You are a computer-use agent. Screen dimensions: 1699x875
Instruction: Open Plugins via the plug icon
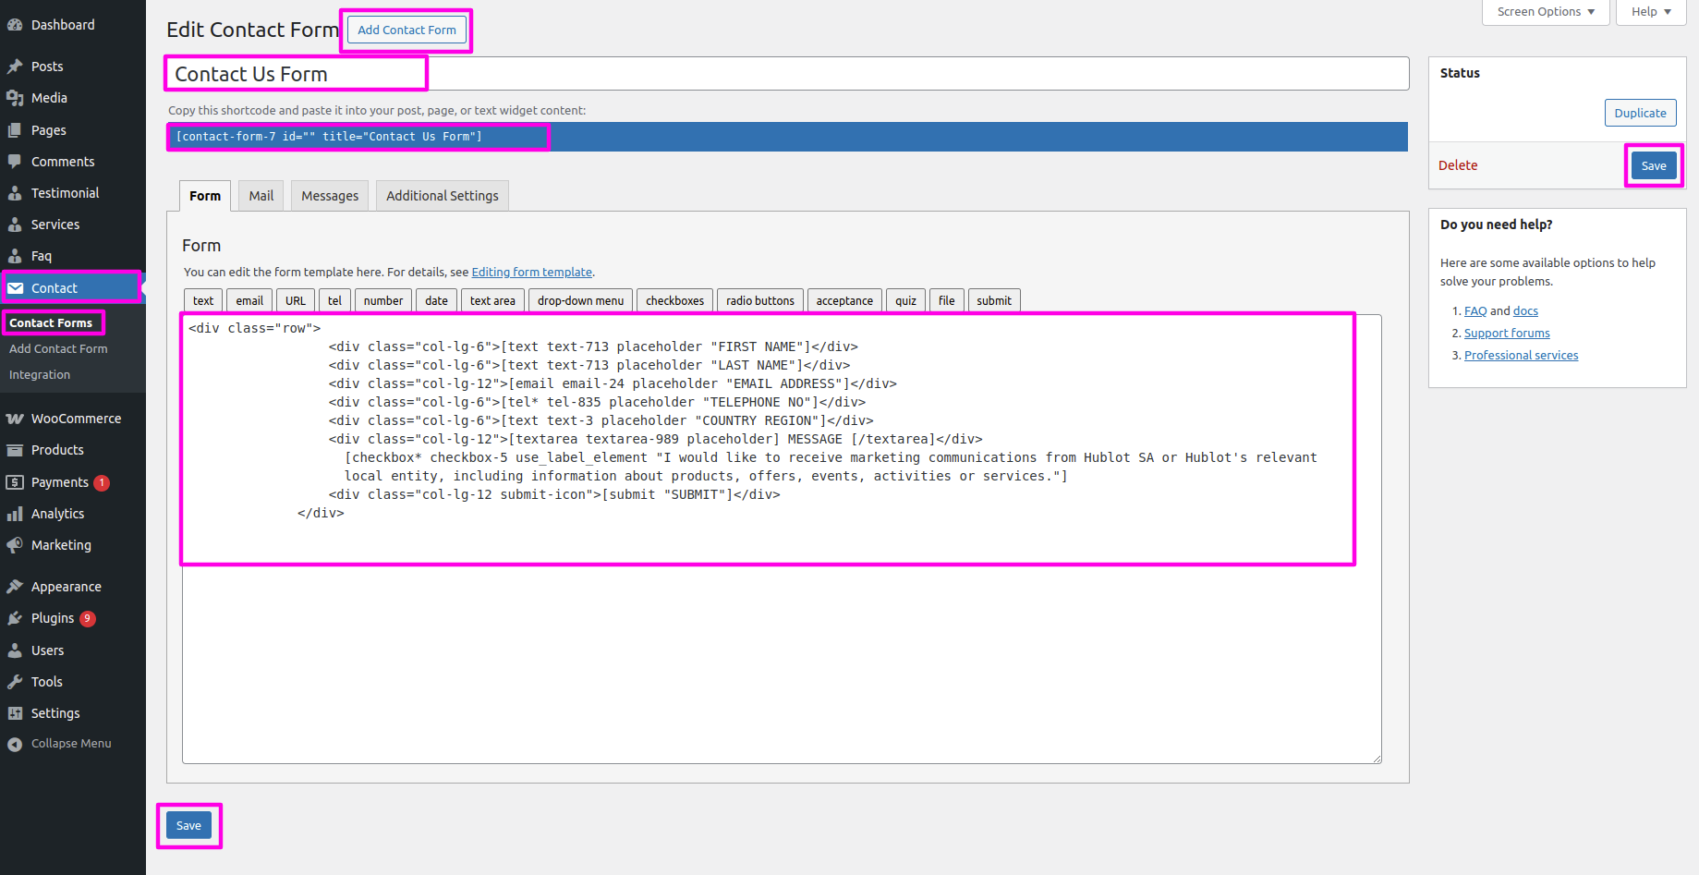15,618
